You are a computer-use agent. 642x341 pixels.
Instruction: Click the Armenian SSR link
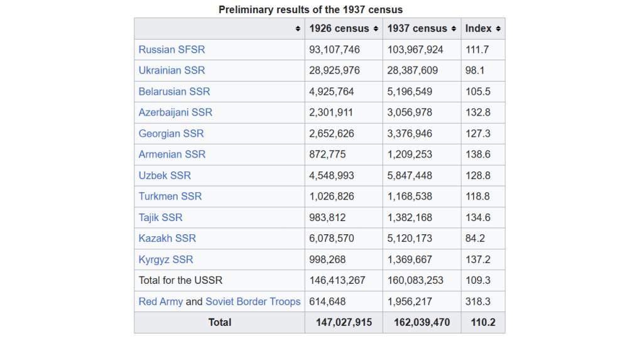point(171,154)
